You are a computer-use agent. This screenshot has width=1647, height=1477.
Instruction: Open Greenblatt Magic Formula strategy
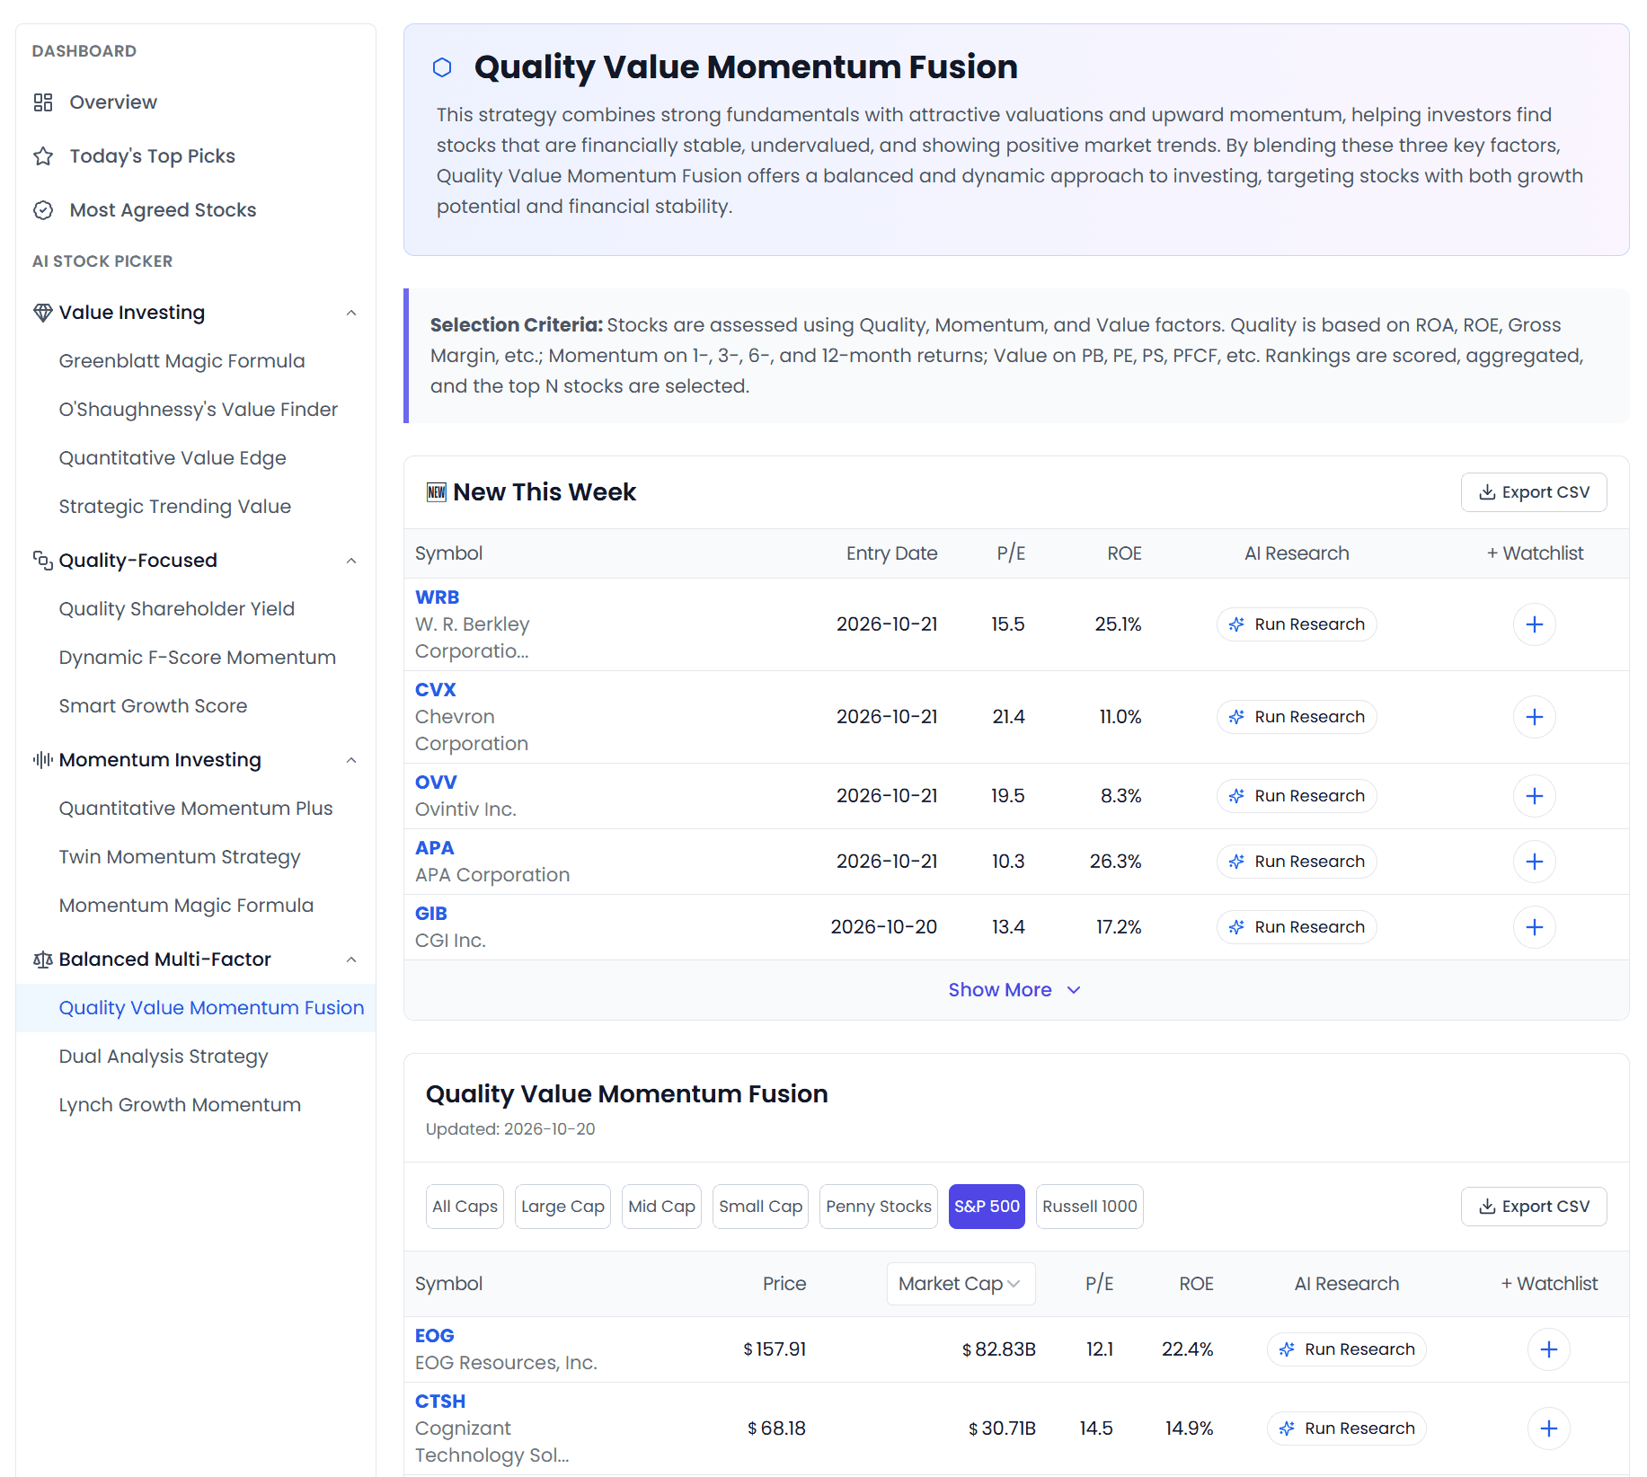(182, 361)
